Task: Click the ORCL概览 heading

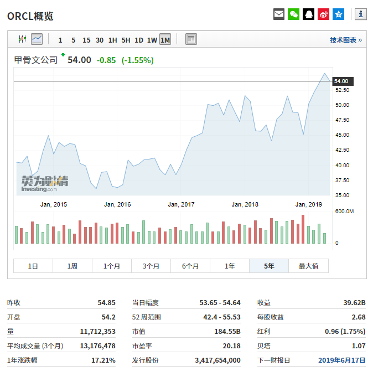Action: coord(30,16)
